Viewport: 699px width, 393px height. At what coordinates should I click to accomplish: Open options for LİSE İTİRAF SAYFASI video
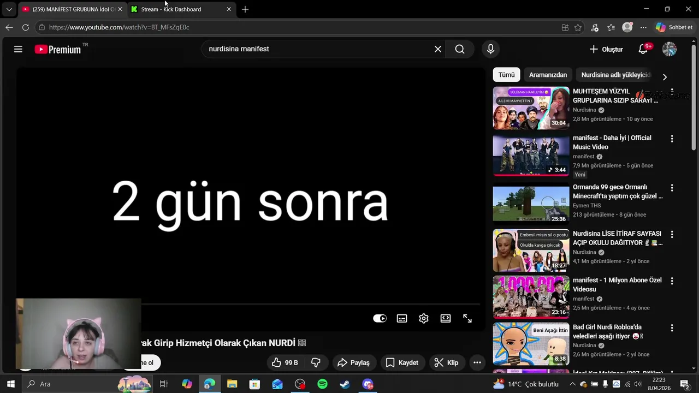click(x=672, y=234)
